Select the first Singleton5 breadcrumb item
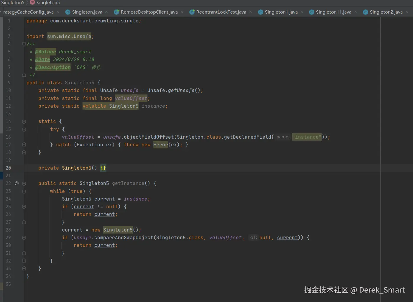The width and height of the screenshot is (413, 302). 13,3
